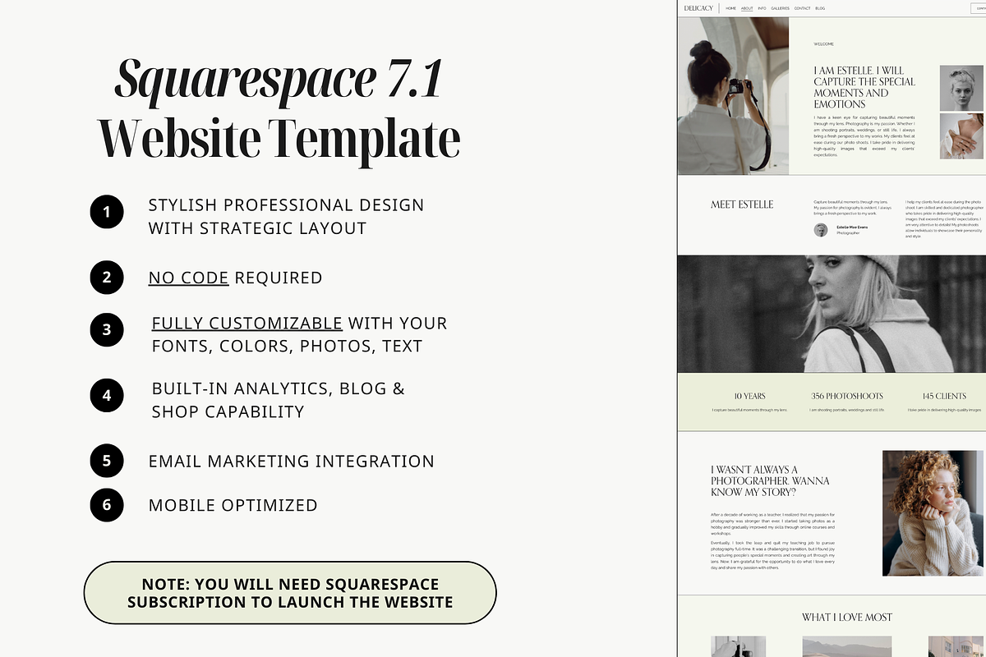Open the CONTACT nav item
The height and width of the screenshot is (657, 986).
click(x=803, y=8)
